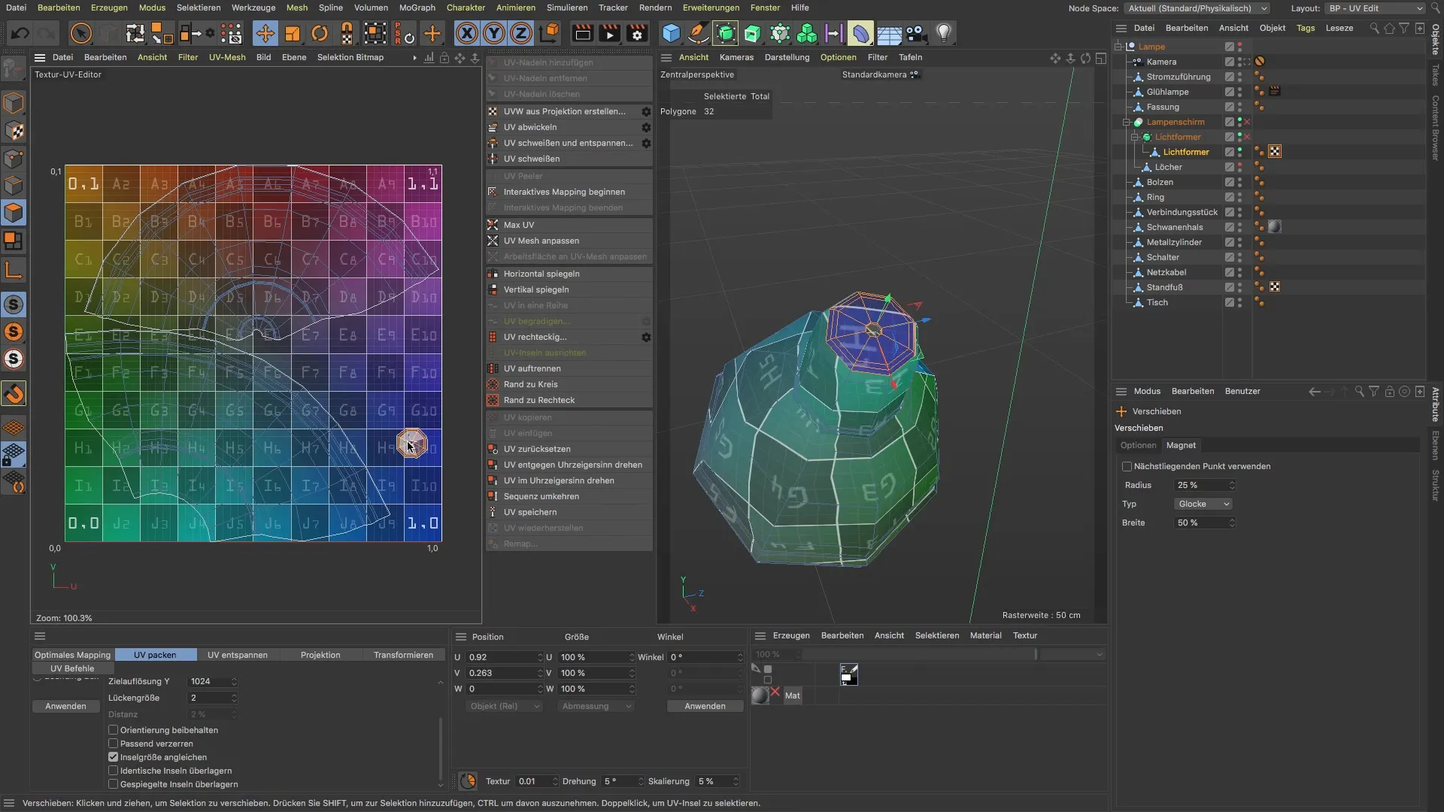Click the material preview size slider
The width and height of the screenshot is (1444, 812).
click(920, 655)
